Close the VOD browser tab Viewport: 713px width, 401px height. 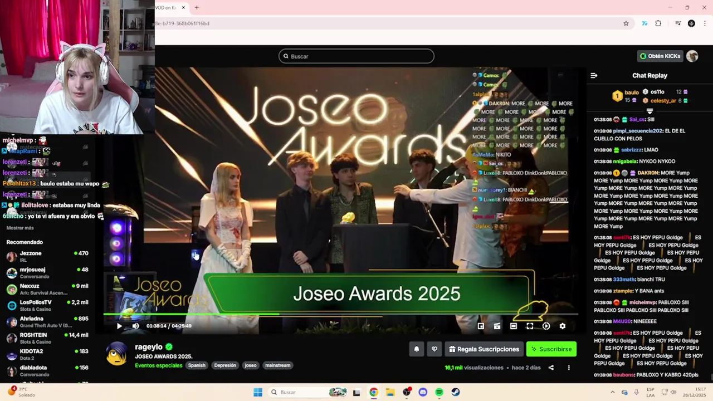(183, 8)
